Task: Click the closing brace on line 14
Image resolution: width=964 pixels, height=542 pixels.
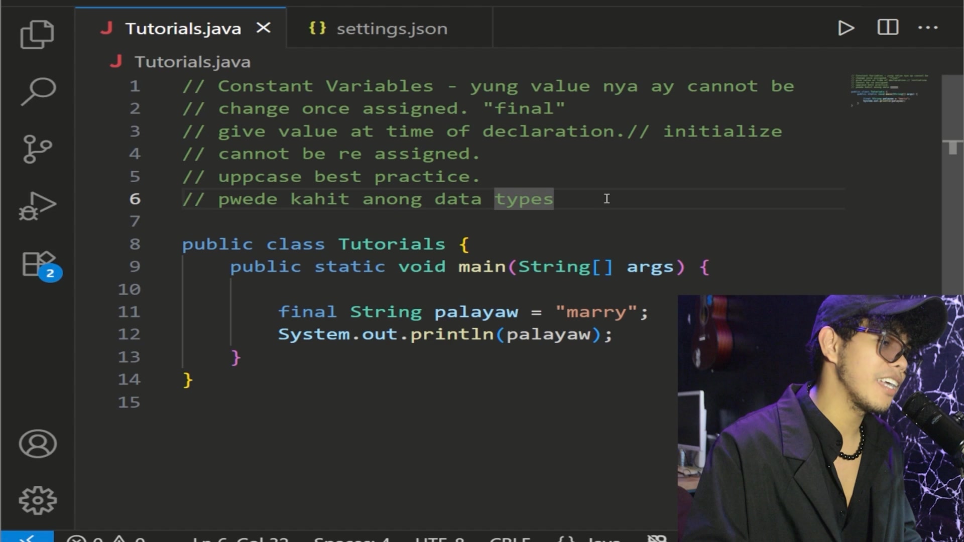Action: 188,380
